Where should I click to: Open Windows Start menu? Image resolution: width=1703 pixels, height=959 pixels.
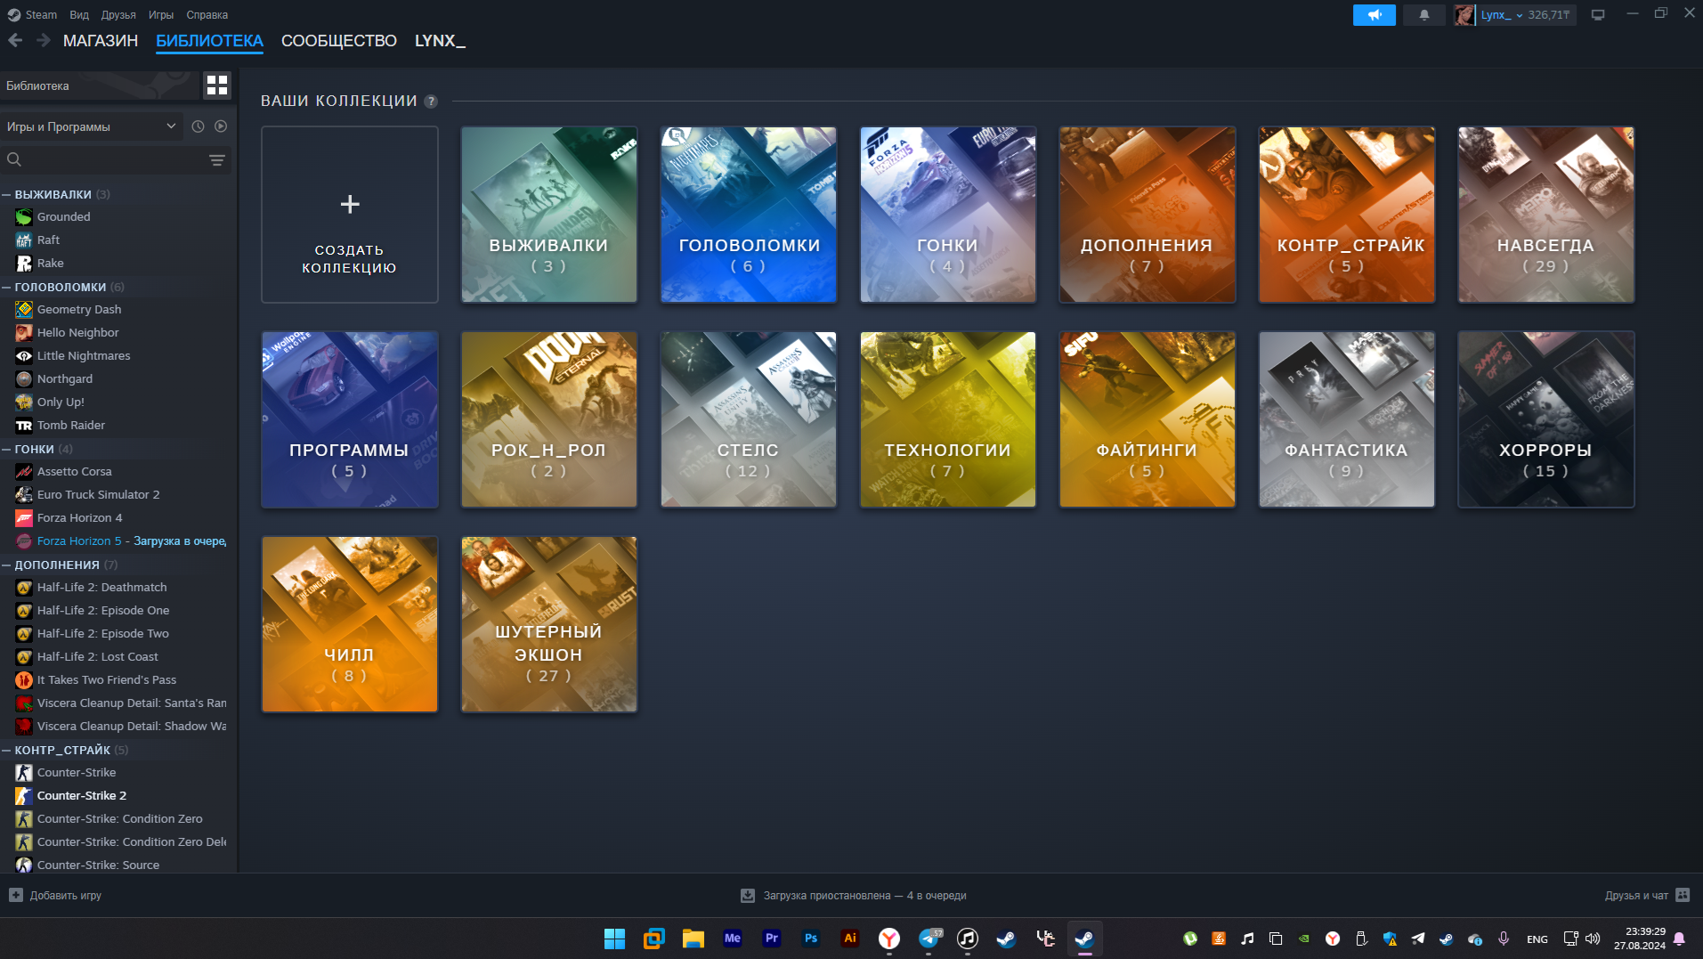click(x=614, y=939)
